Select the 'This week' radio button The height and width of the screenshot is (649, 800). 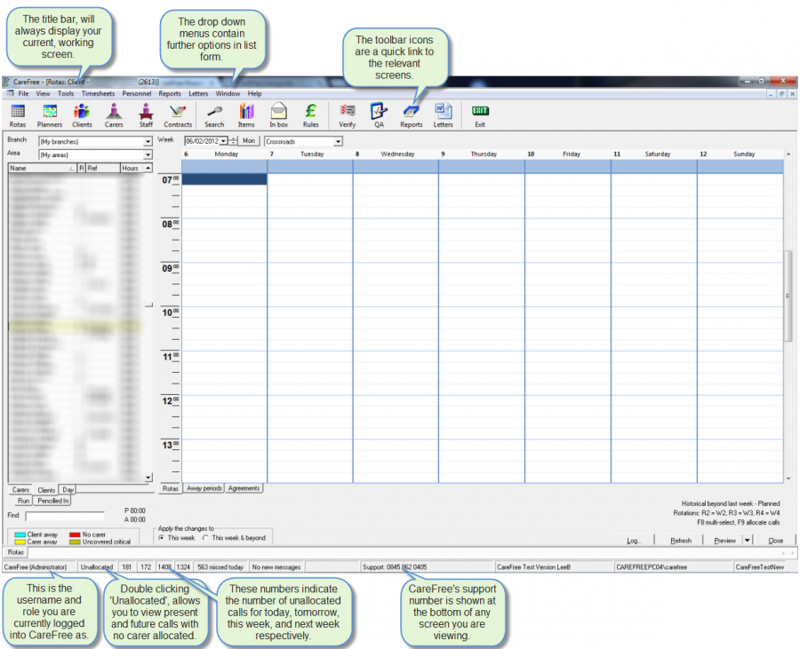point(161,537)
